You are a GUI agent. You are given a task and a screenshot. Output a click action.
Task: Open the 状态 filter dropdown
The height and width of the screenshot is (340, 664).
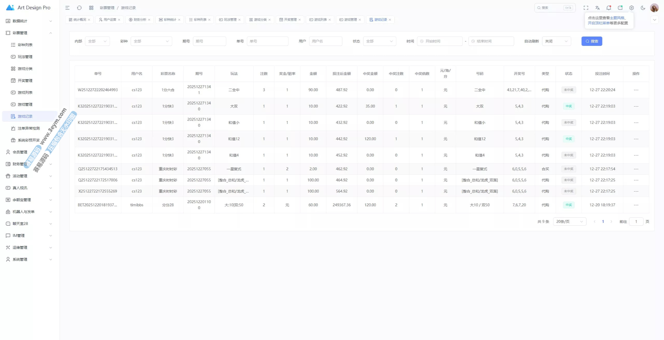tap(379, 41)
